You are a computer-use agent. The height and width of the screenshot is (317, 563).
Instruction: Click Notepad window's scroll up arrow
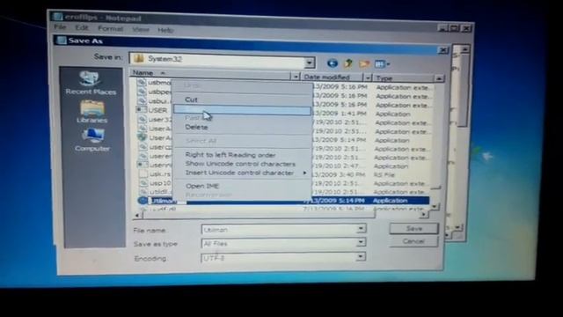465,49
